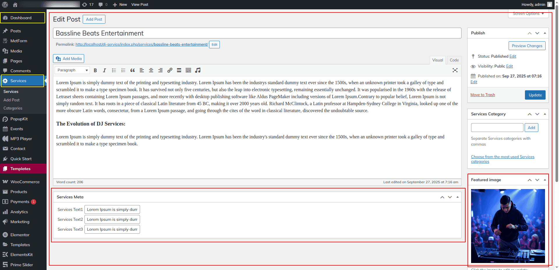Click the music note audio icon

coord(198,70)
